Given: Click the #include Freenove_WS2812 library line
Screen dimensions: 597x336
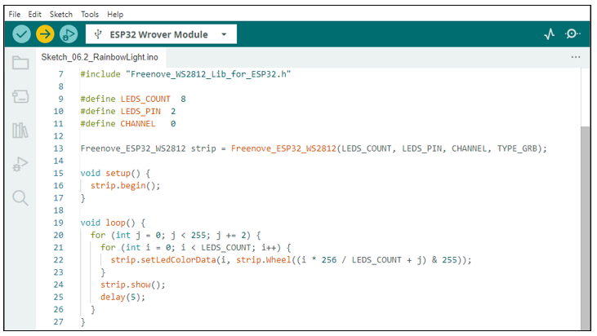Looking at the screenshot, I should click(x=185, y=74).
